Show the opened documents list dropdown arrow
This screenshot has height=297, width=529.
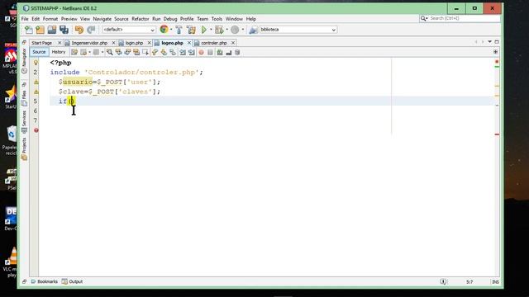pos(489,42)
